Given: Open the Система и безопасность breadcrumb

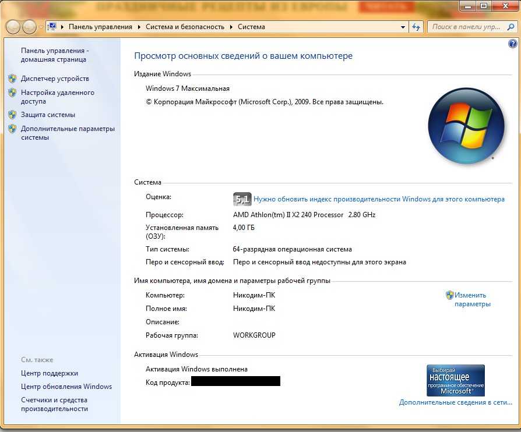Looking at the screenshot, I should 185,27.
